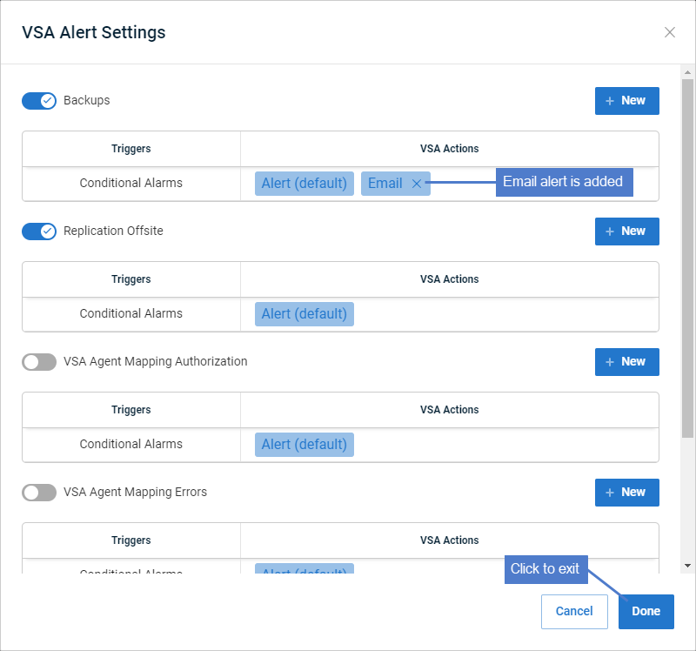Click New for VSA Agent Mapping Authorization
The height and width of the screenshot is (651, 696).
[x=626, y=362]
